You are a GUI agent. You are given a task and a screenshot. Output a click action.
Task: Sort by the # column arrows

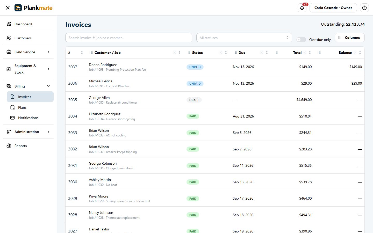tap(82, 53)
